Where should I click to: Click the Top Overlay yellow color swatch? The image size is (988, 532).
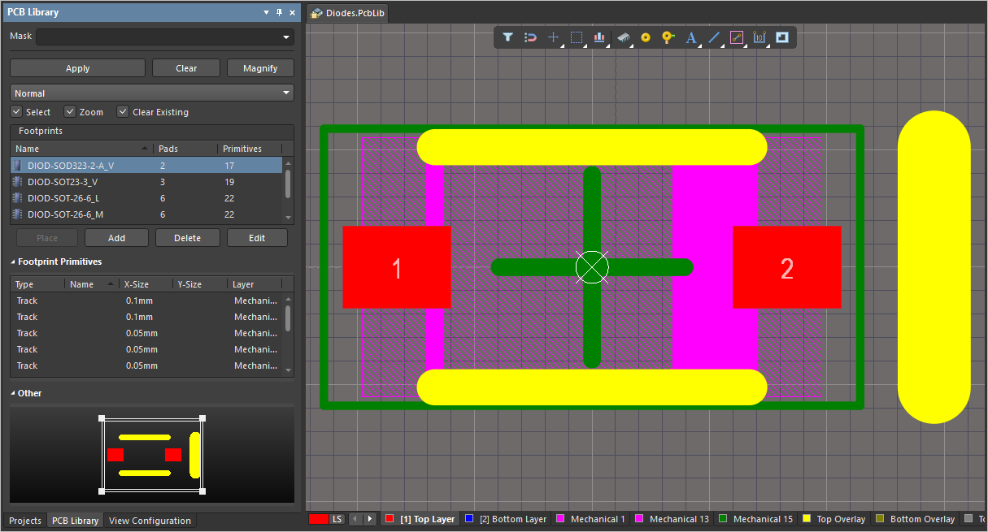point(807,519)
